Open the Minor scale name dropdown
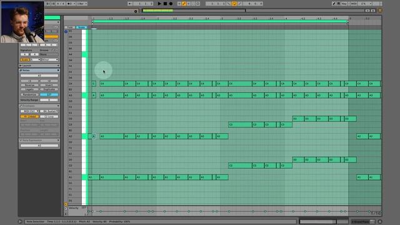 (x=50, y=60)
